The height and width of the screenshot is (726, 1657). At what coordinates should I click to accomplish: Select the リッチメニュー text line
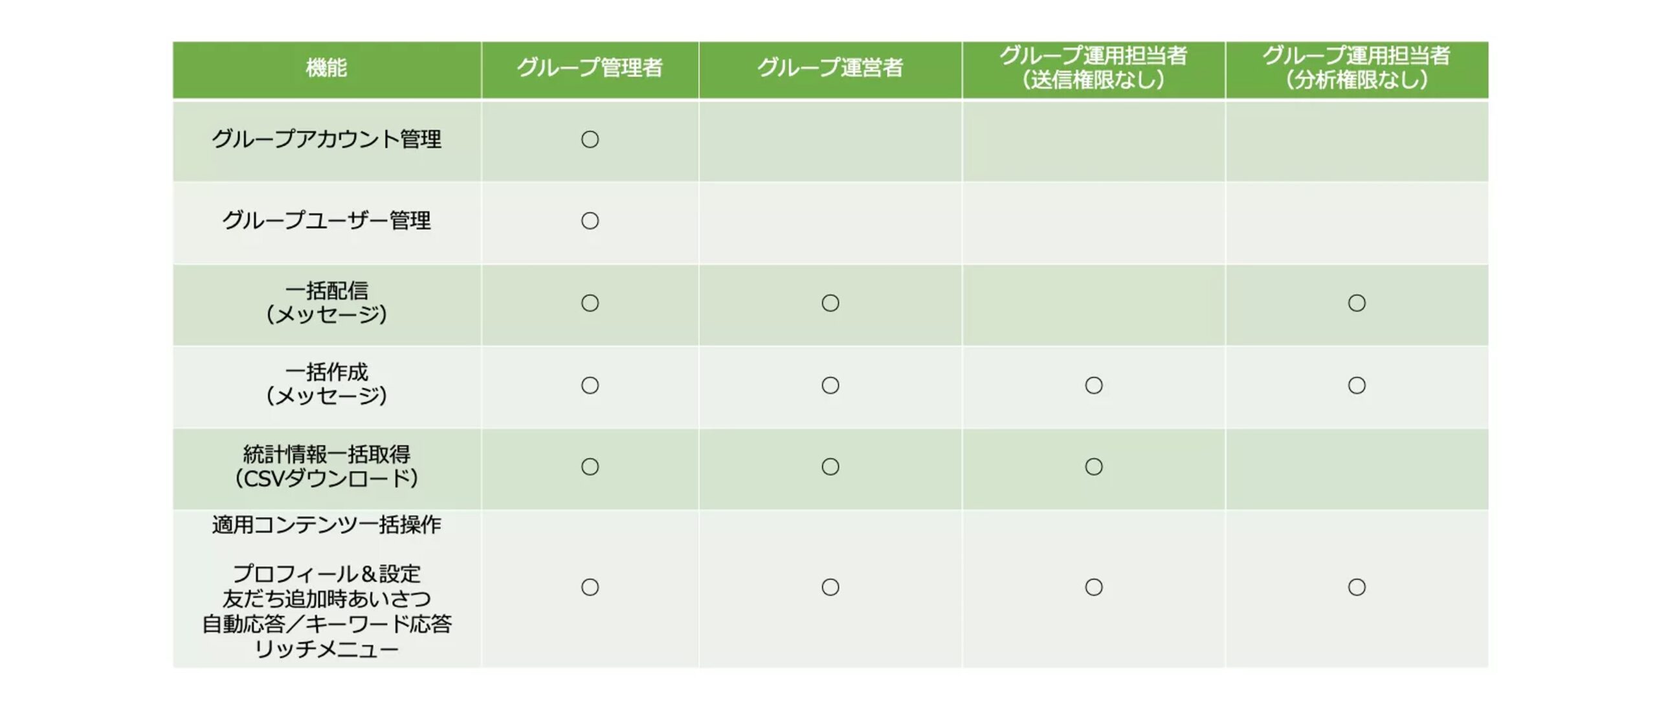click(x=326, y=648)
